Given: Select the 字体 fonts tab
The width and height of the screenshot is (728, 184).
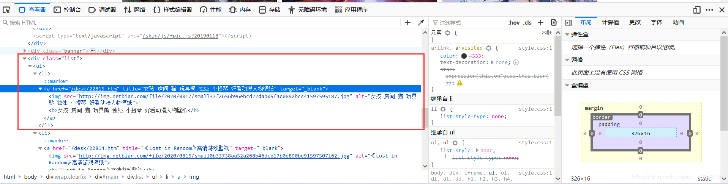Looking at the screenshot, I should coord(656,22).
